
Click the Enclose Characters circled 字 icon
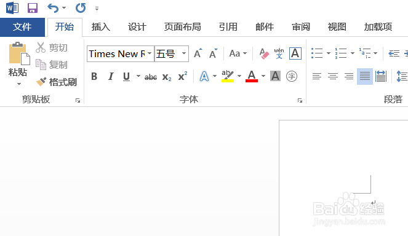(292, 76)
